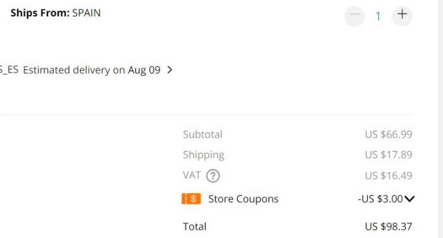Select the Shipping label
Viewport: 443px width, 238px height.
click(x=203, y=155)
